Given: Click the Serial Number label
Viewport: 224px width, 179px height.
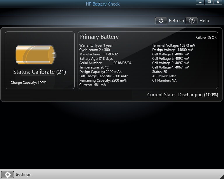Looking at the screenshot, I should pos(91,63).
